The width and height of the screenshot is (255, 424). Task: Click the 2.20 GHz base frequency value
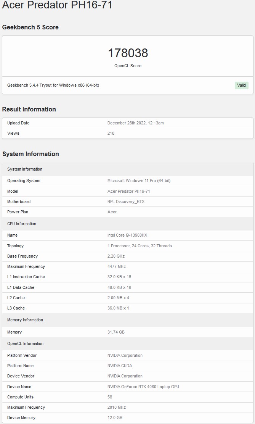[x=116, y=256]
